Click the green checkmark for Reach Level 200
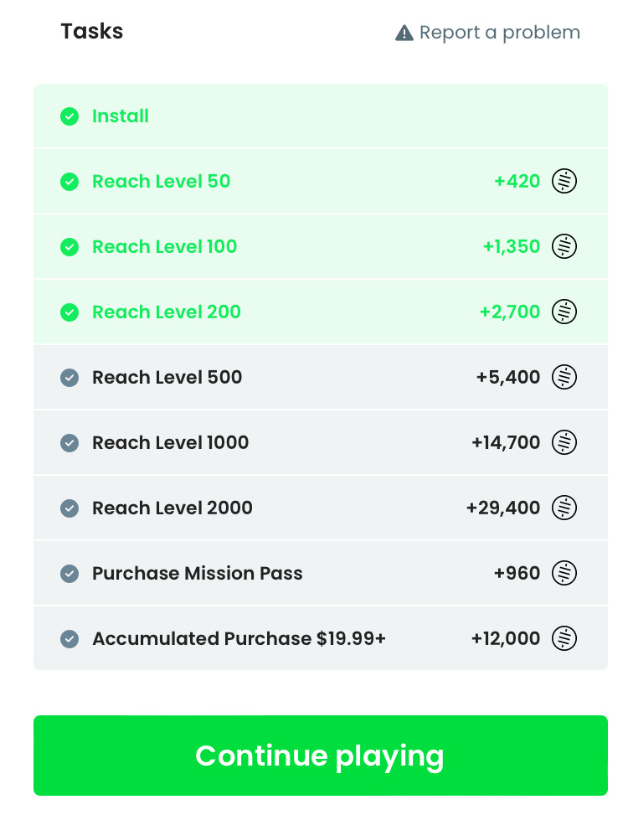The width and height of the screenshot is (628, 815). pyautogui.click(x=69, y=312)
